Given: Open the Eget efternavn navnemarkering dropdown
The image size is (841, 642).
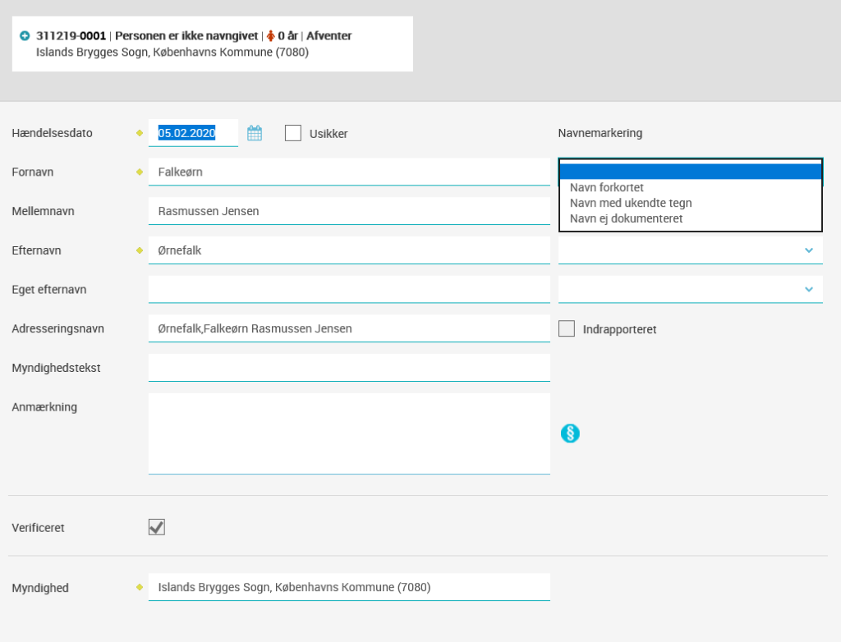Looking at the screenshot, I should click(x=690, y=290).
